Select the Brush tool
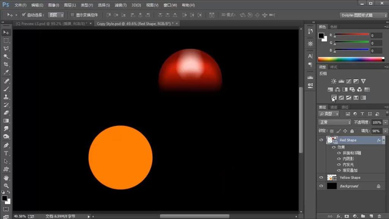 [6, 89]
